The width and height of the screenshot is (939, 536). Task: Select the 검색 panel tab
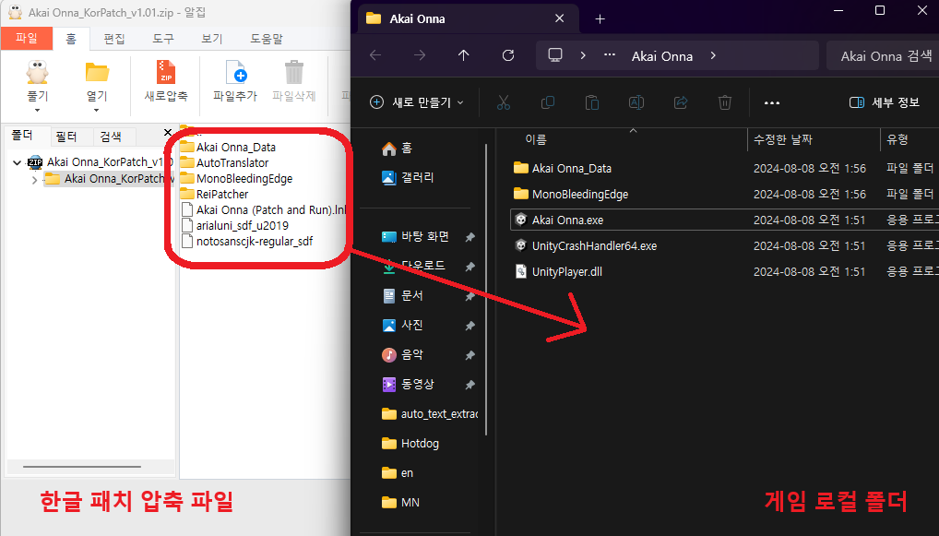[110, 137]
